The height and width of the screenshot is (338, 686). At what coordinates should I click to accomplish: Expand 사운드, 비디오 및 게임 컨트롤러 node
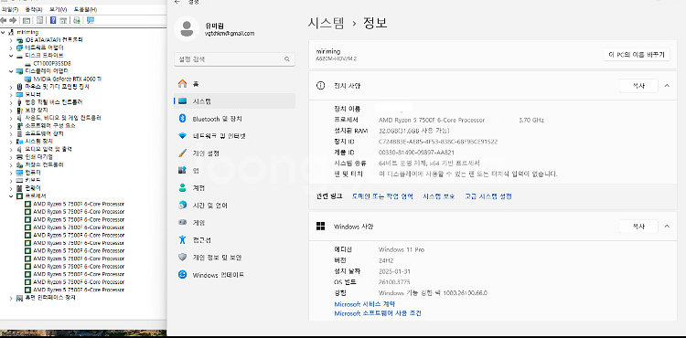pyautogui.click(x=11, y=118)
